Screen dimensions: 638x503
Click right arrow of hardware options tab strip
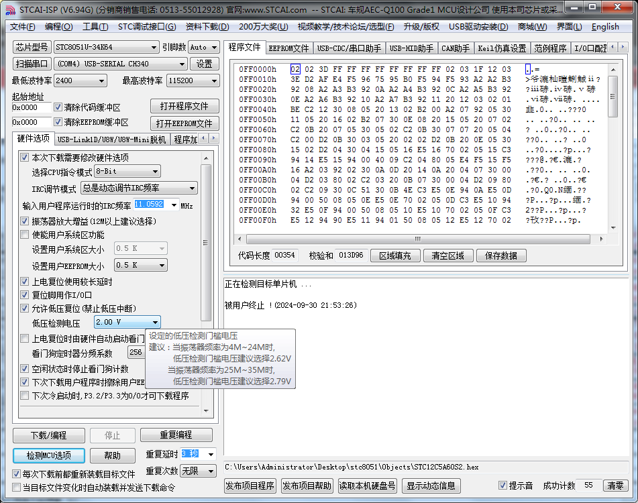(x=213, y=138)
